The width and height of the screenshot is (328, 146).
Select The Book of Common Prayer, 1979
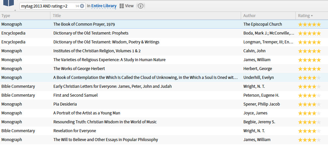84,24
